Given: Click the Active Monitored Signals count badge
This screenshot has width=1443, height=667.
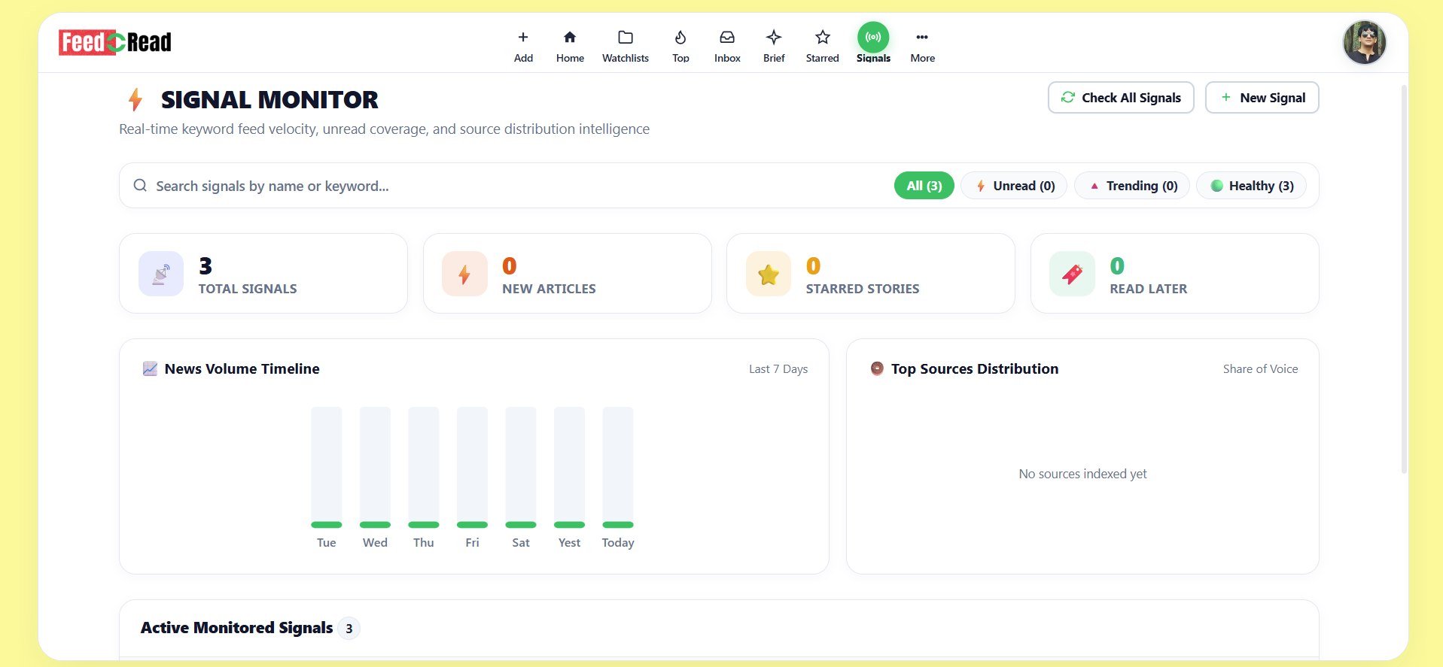Looking at the screenshot, I should [x=349, y=629].
